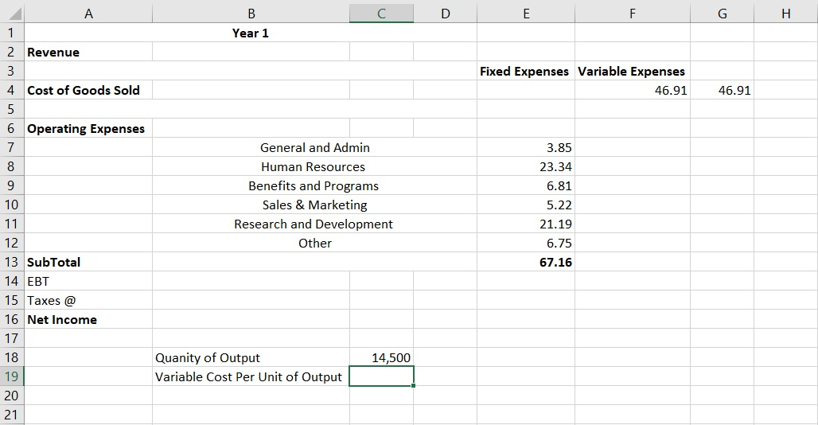This screenshot has width=818, height=425.
Task: Click the active empty cell C19
Action: click(381, 376)
